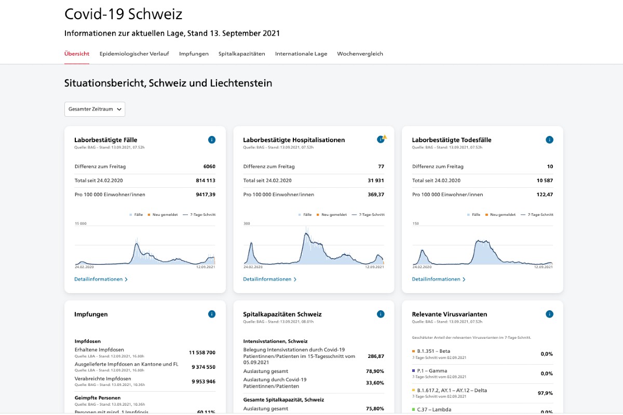Expand the Gesamter Zeitraum dropdown
The width and height of the screenshot is (623, 415).
(94, 109)
